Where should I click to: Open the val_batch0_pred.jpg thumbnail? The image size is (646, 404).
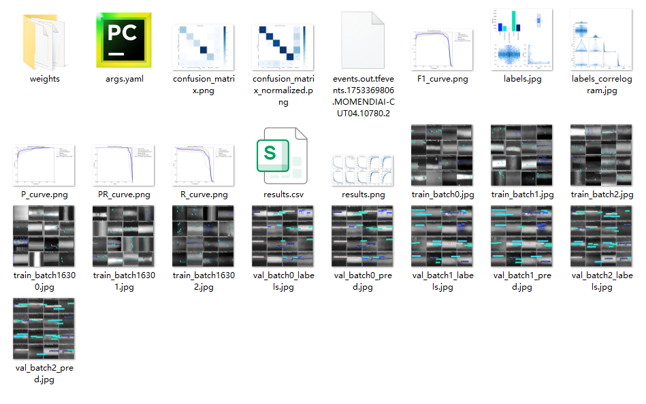[x=363, y=236]
